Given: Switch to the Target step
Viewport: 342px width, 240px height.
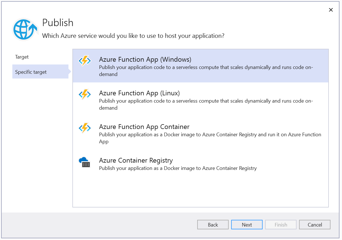Looking at the screenshot, I should [22, 57].
